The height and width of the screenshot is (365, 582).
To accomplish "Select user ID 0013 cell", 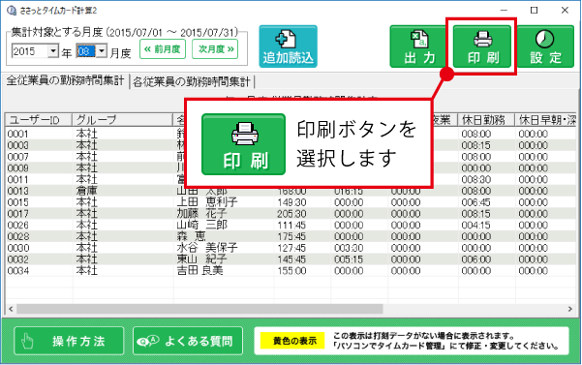I will (17, 191).
